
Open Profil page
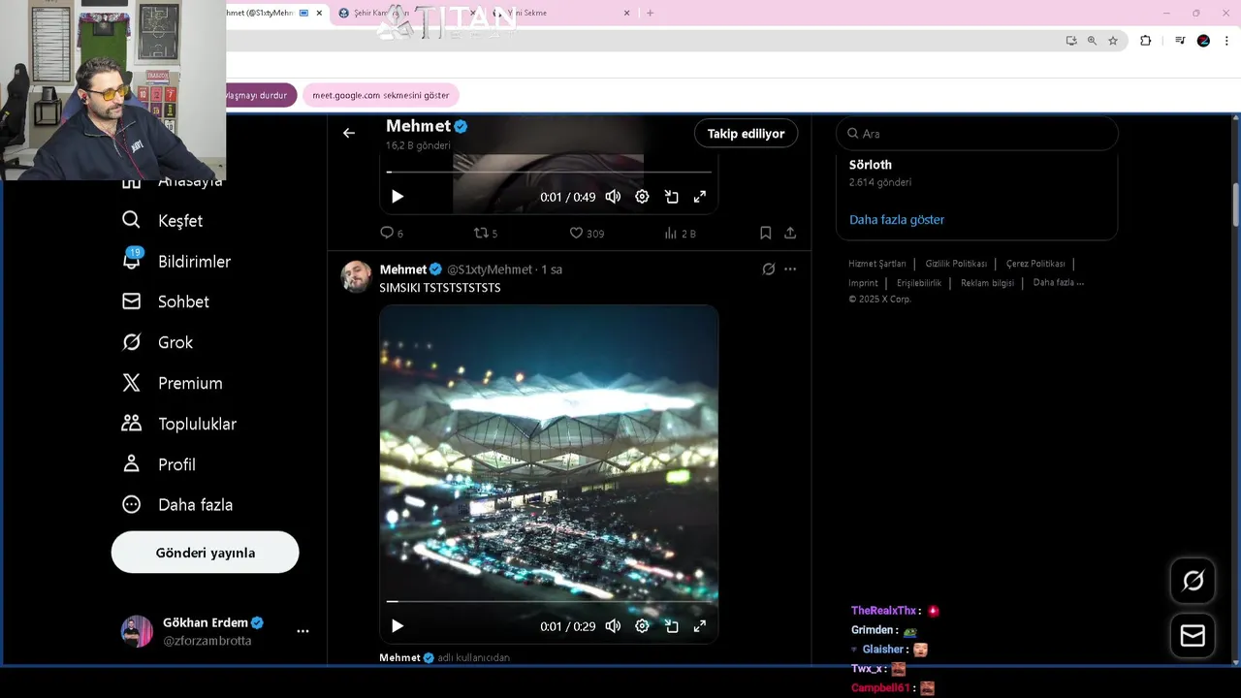[159, 464]
